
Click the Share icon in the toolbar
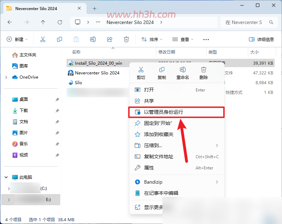pos(110,39)
